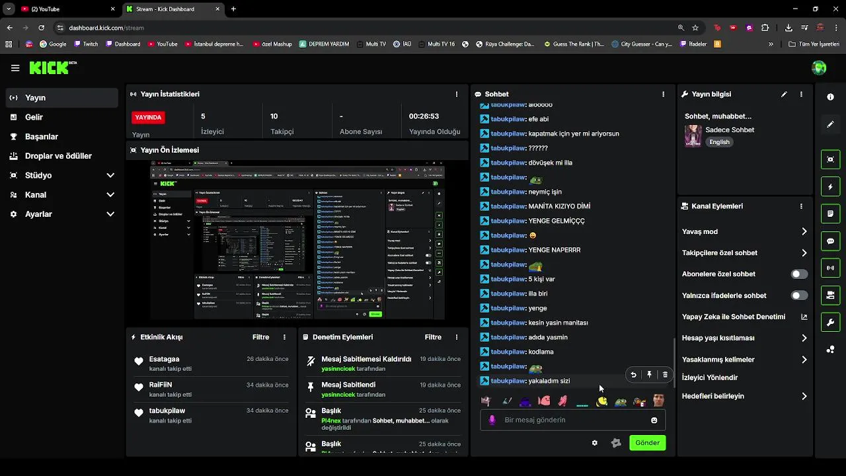The height and width of the screenshot is (476, 846).
Task: Open chat settings gear below the message box
Action: (x=594, y=443)
